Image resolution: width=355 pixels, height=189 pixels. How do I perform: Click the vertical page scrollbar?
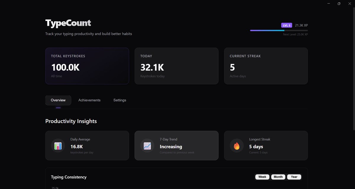pos(354,68)
